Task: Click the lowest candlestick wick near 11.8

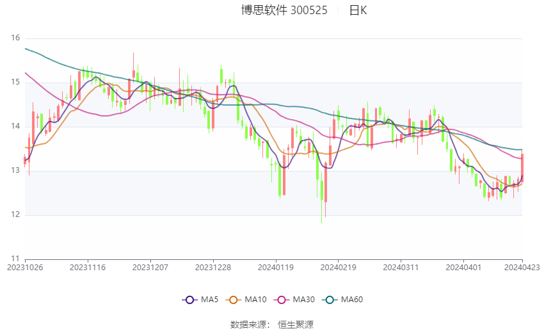Action: pyautogui.click(x=322, y=198)
